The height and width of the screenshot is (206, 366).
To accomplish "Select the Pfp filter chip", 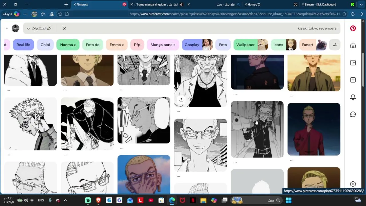I will pyautogui.click(x=137, y=45).
